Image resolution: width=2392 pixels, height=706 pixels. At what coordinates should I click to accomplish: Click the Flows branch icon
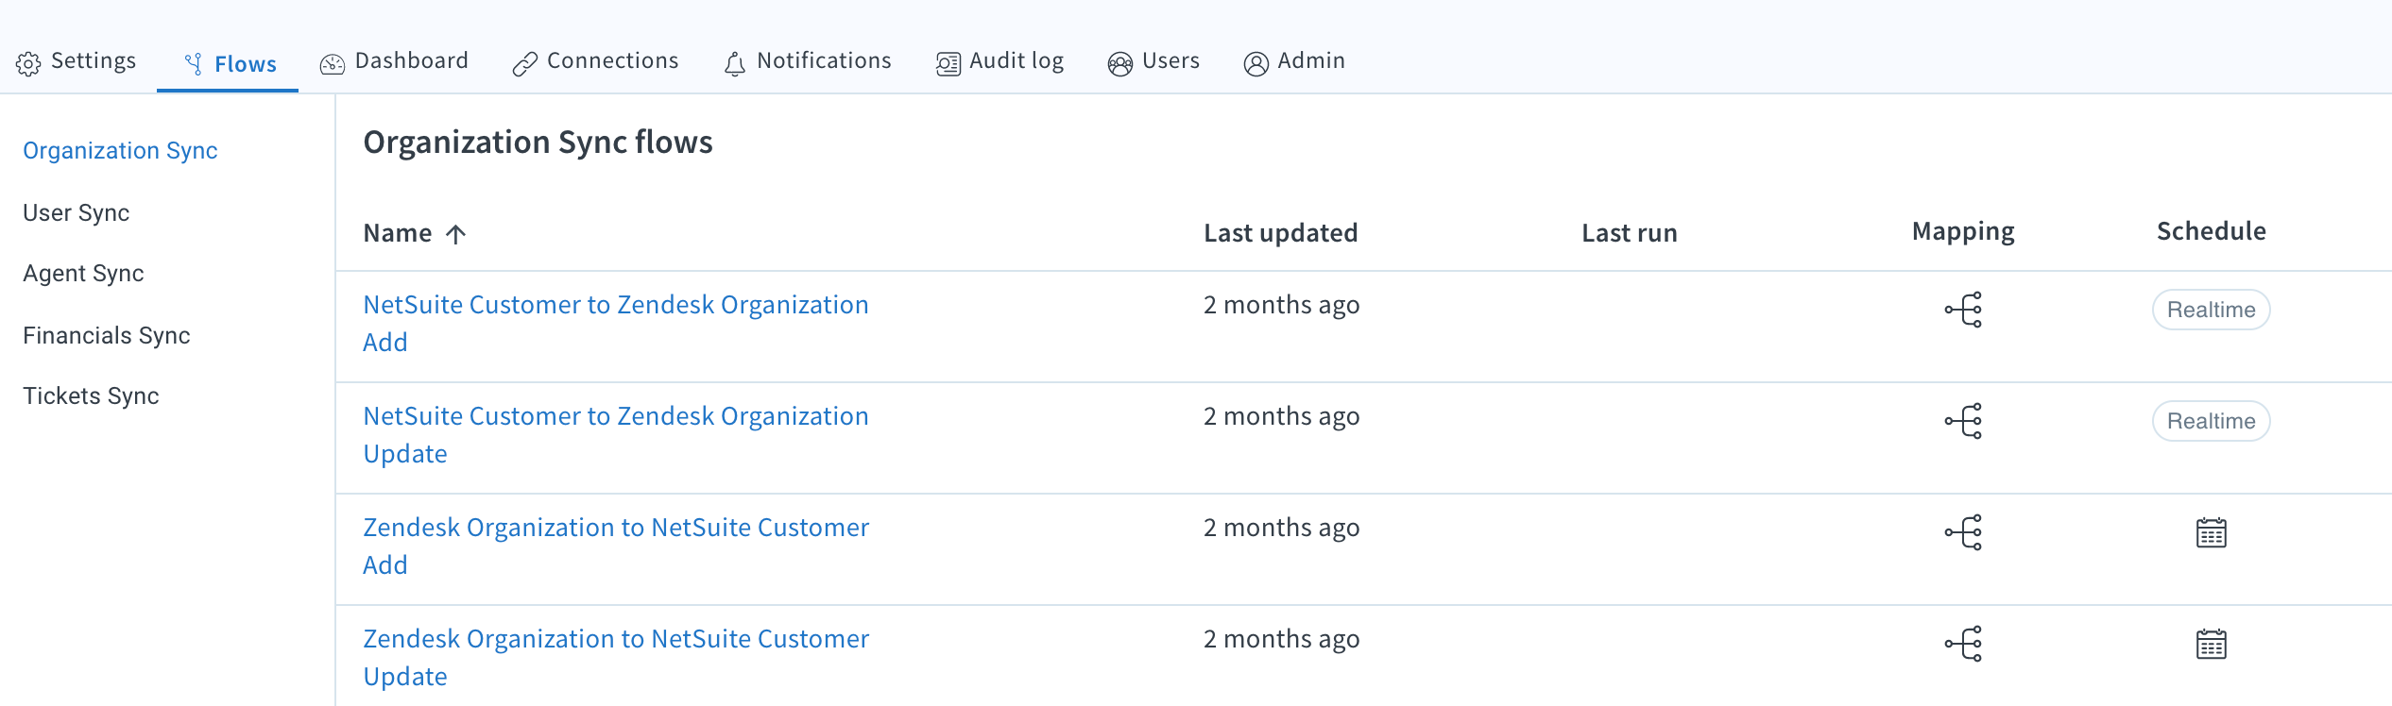[x=194, y=64]
